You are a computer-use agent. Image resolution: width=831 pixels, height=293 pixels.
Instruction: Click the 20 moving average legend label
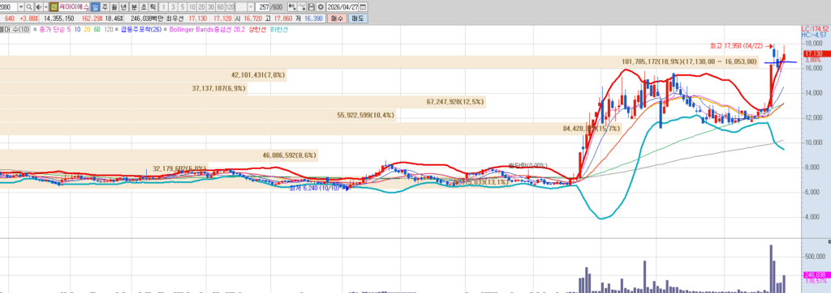click(87, 29)
